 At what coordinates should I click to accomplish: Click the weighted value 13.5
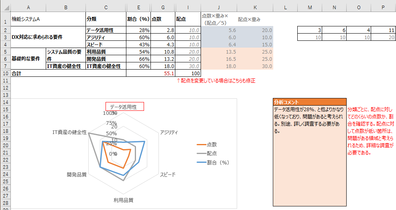click(219, 52)
